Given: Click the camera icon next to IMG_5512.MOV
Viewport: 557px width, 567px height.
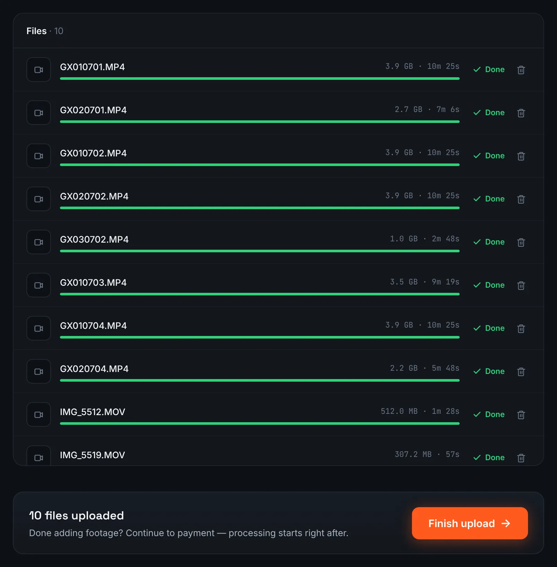Looking at the screenshot, I should point(39,414).
